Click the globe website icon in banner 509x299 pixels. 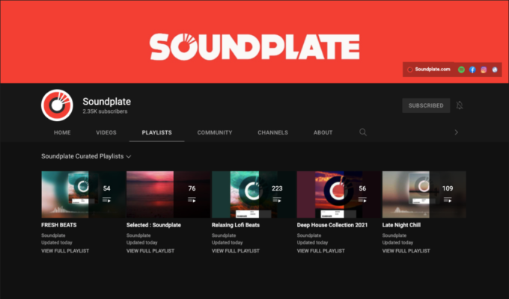(495, 70)
